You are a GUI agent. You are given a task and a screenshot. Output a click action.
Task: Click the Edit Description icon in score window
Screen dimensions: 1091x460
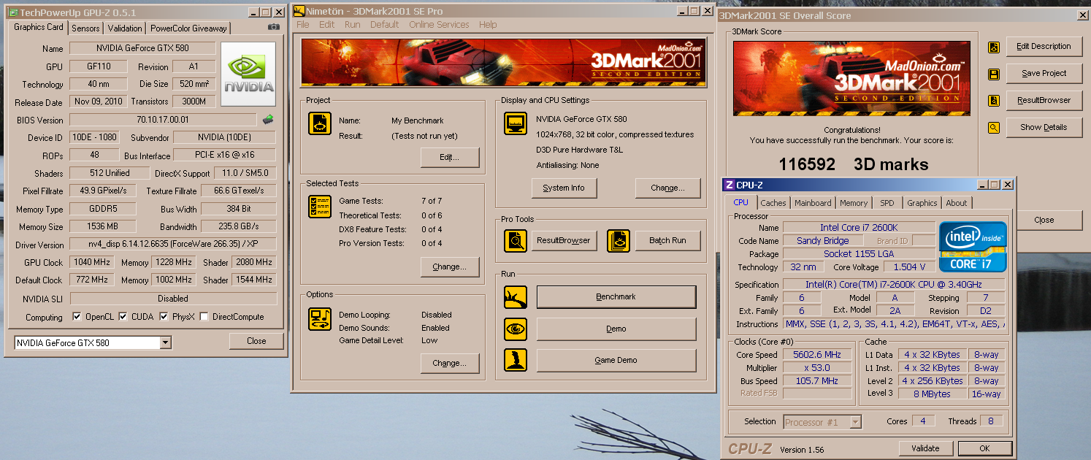[993, 47]
